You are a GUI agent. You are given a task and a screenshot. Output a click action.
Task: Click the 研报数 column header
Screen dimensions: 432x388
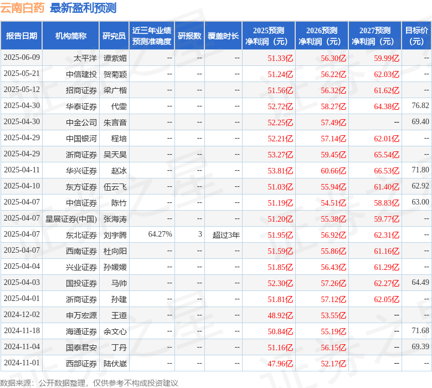tap(189, 36)
